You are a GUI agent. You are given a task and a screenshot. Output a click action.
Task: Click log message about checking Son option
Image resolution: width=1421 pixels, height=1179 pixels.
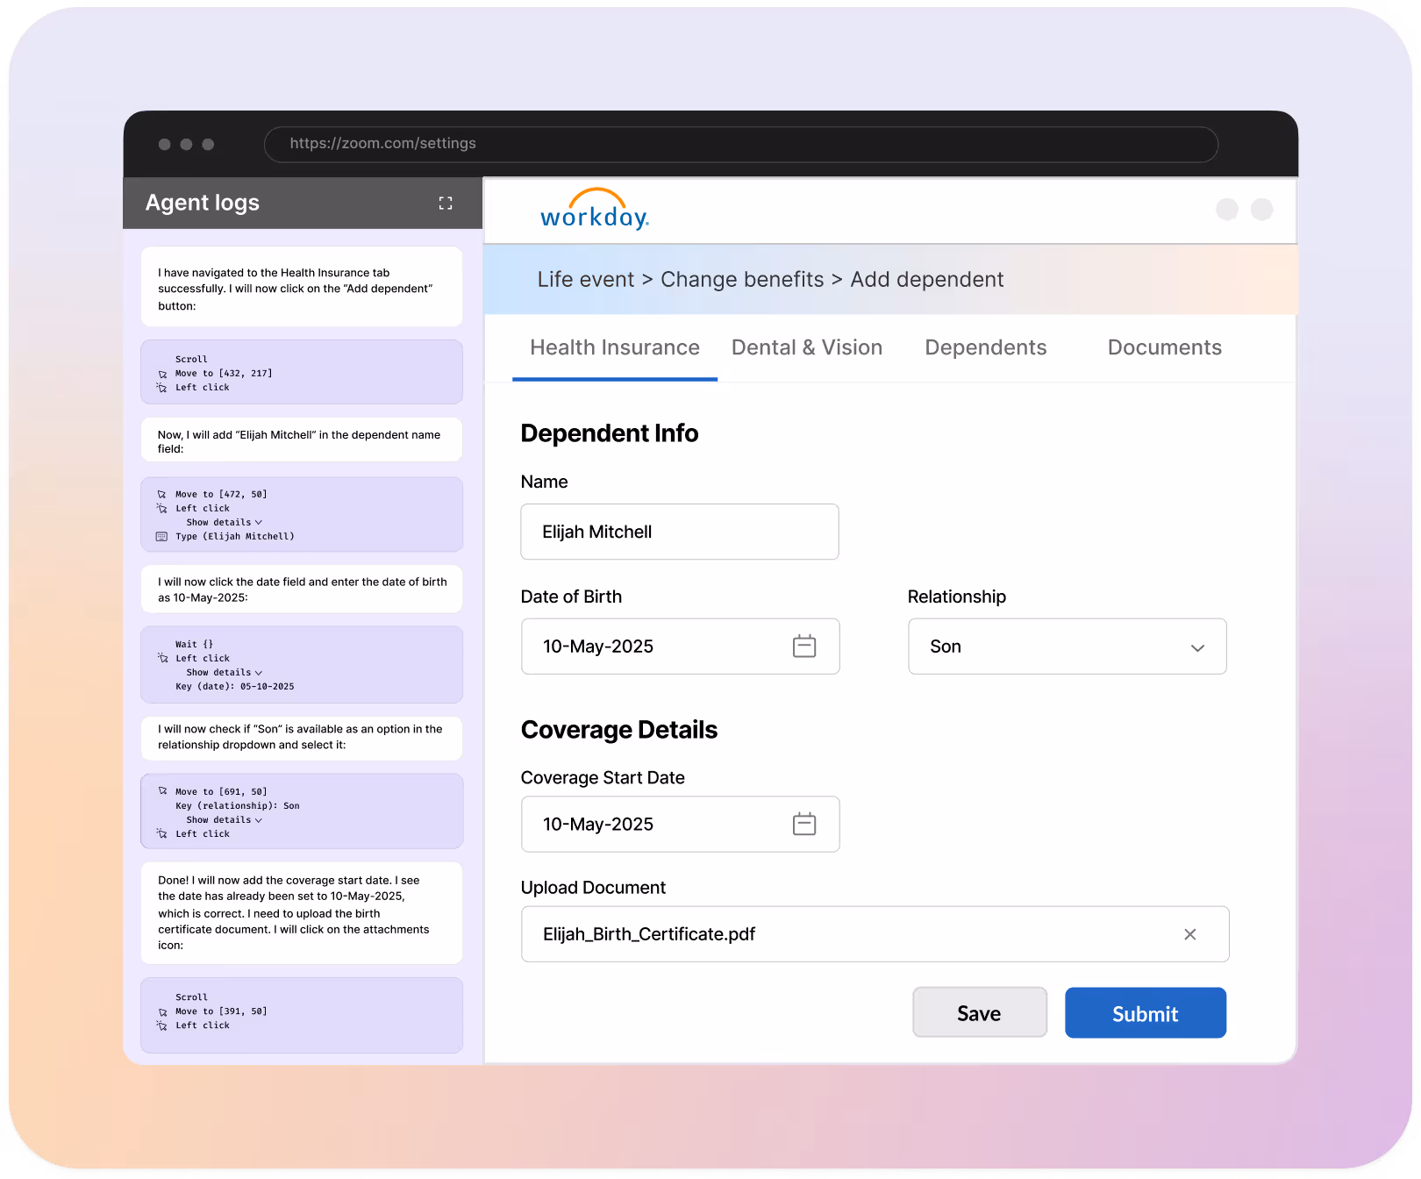click(x=302, y=737)
